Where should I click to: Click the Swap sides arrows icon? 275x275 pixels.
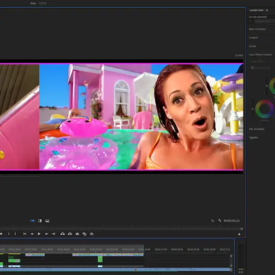pyautogui.click(x=212, y=220)
